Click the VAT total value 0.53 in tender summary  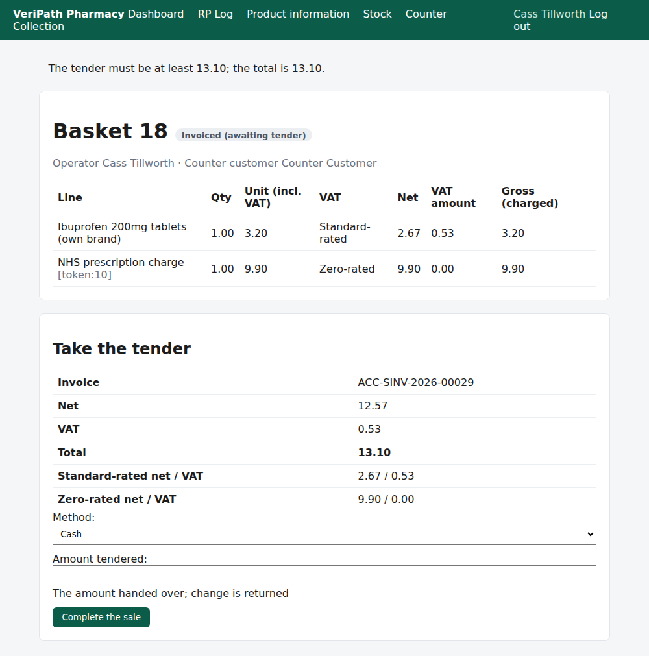[x=369, y=430]
